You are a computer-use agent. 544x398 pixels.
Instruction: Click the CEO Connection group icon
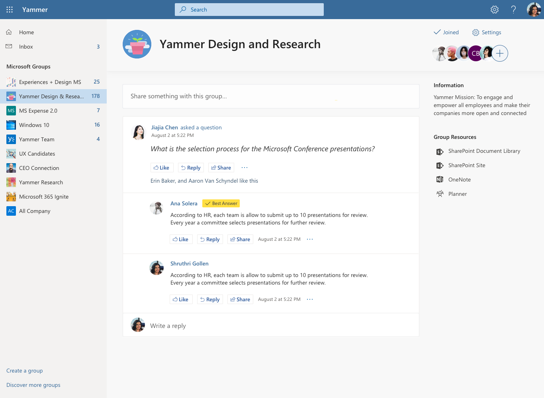(x=11, y=168)
